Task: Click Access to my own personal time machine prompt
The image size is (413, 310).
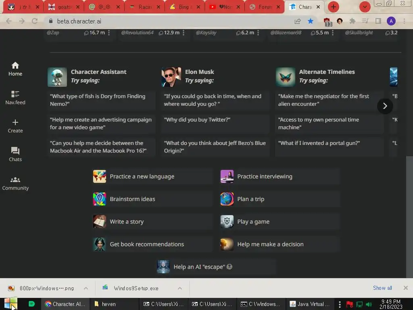Action: click(x=330, y=124)
